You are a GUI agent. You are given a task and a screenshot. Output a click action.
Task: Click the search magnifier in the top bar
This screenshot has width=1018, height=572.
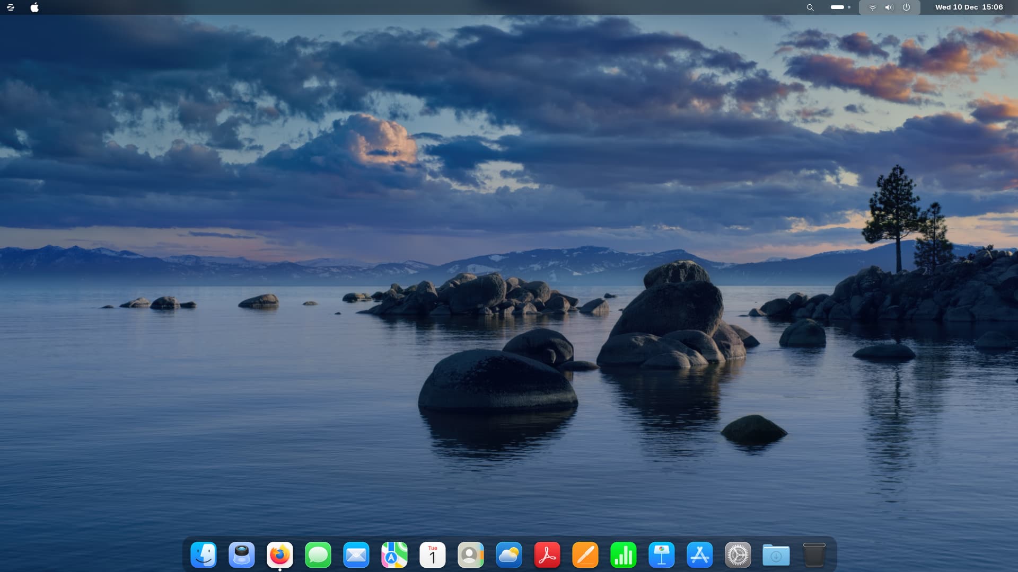(x=810, y=7)
